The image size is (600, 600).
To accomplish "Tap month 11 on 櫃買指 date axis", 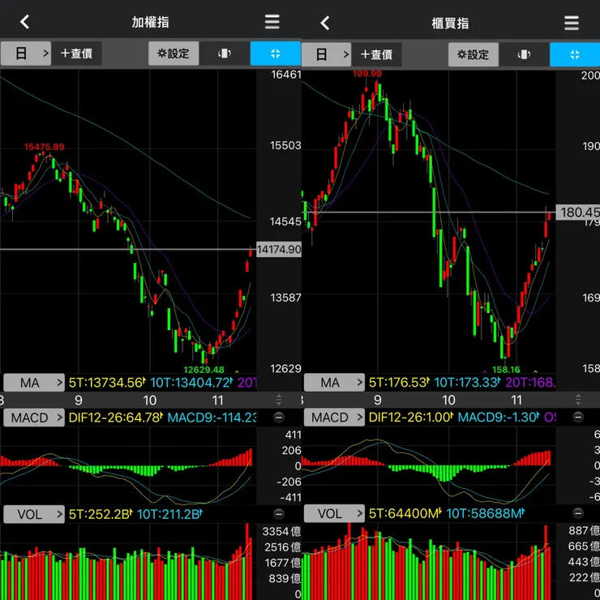I will pos(516,401).
